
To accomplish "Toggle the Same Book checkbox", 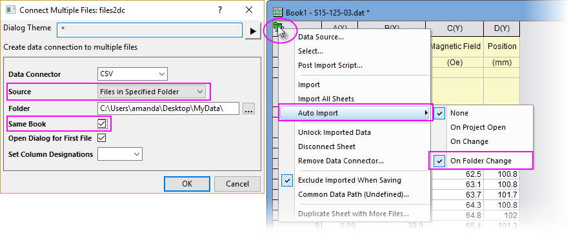I will 102,124.
